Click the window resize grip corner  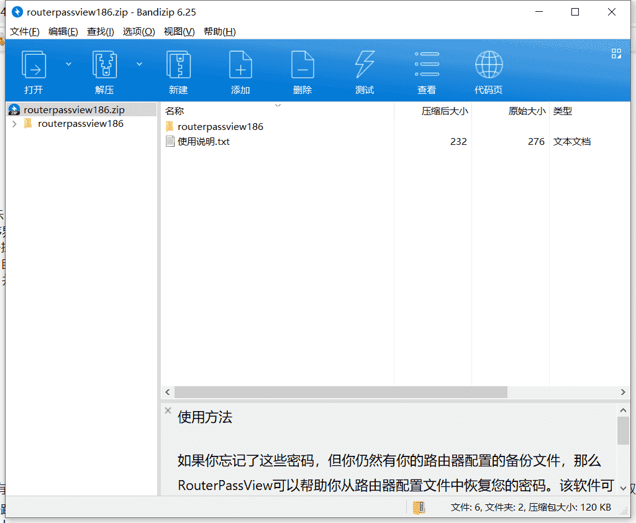click(x=625, y=512)
